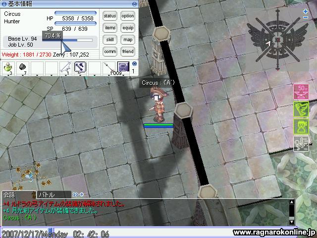Click empty slot between skill icon and arrows
Image resolution: width=317 pixels, height=238 pixels.
point(95,67)
